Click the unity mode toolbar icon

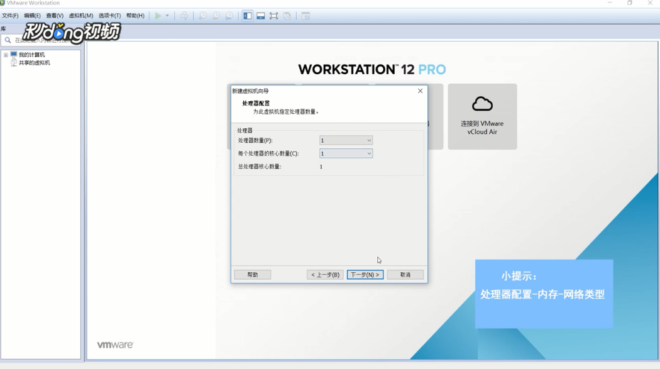[x=287, y=16]
